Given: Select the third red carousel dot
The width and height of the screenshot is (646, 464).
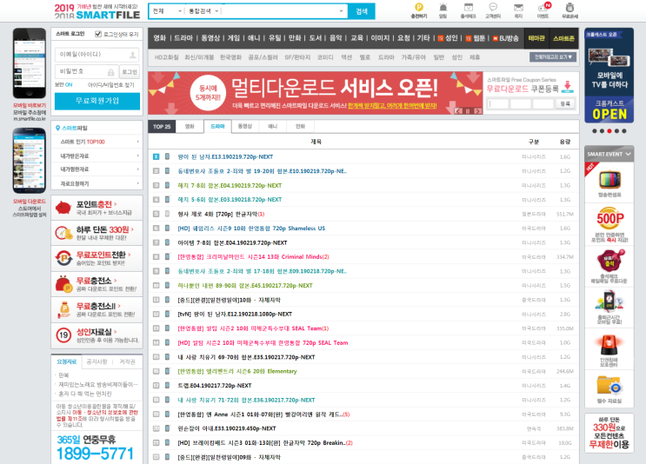Looking at the screenshot, I should pyautogui.click(x=609, y=131).
